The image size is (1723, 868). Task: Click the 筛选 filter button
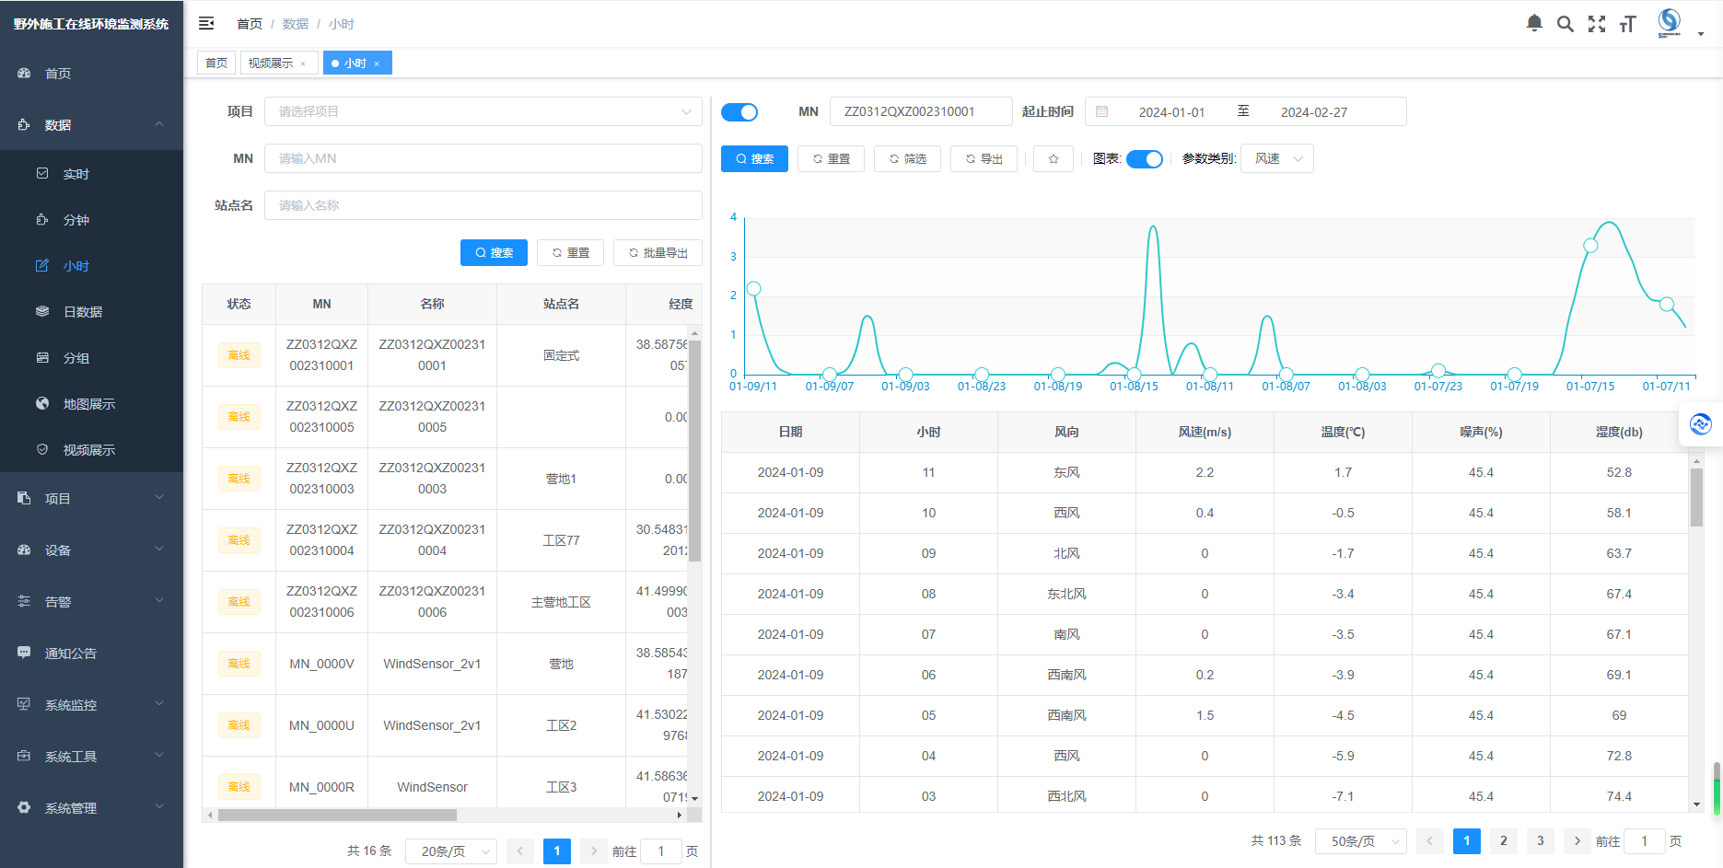907,158
